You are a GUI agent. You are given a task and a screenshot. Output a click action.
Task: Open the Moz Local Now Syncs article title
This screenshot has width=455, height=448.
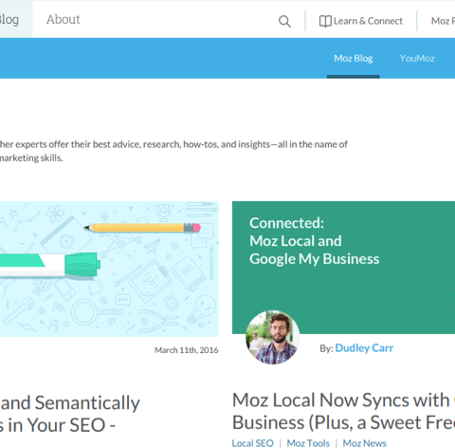click(343, 411)
